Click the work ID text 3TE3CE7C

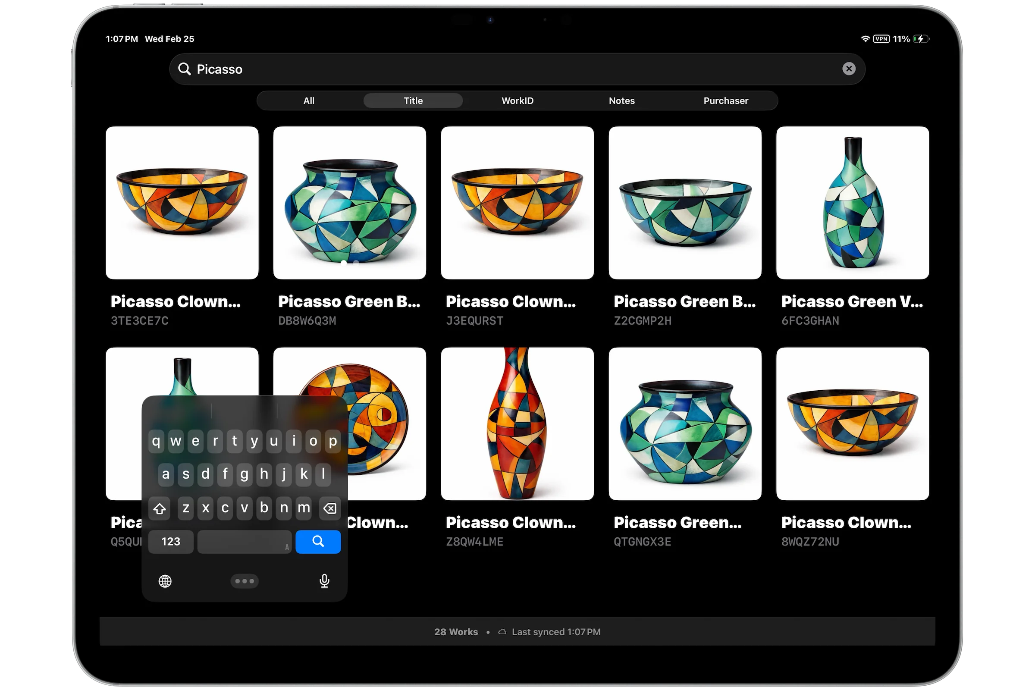click(139, 321)
